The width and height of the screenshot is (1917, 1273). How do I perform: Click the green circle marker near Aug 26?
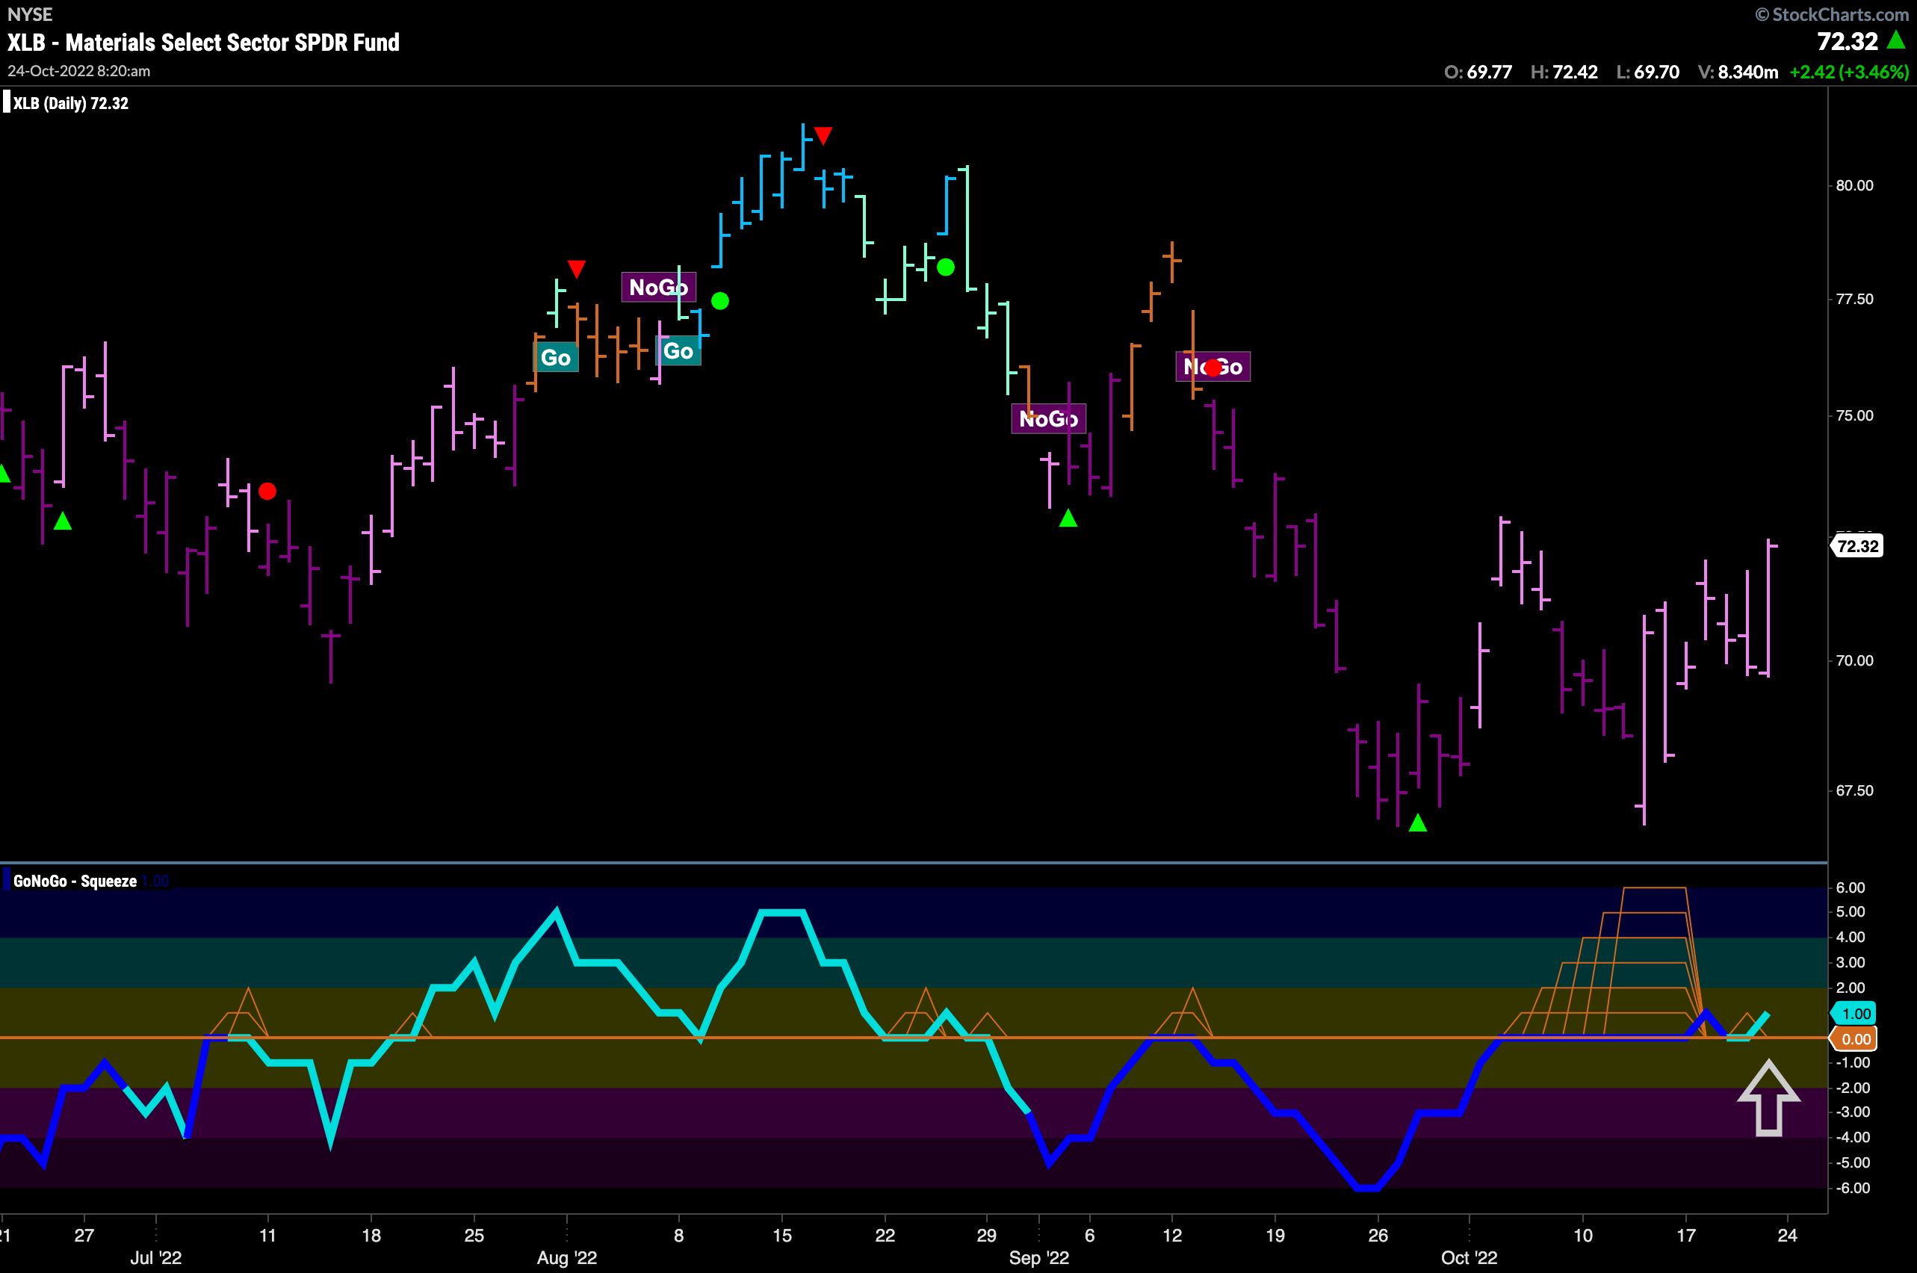[946, 267]
